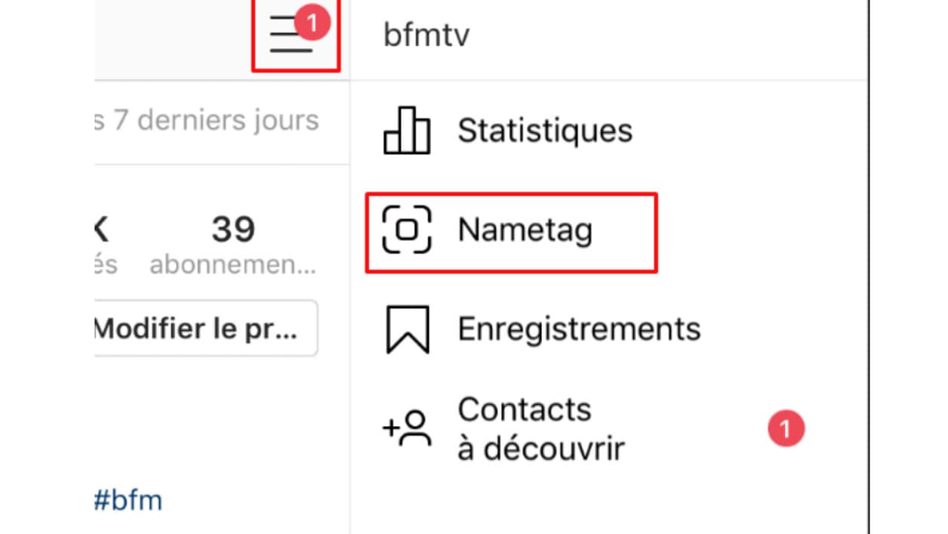
Task: Click the abonnemen... label under 39
Action: [x=232, y=265]
